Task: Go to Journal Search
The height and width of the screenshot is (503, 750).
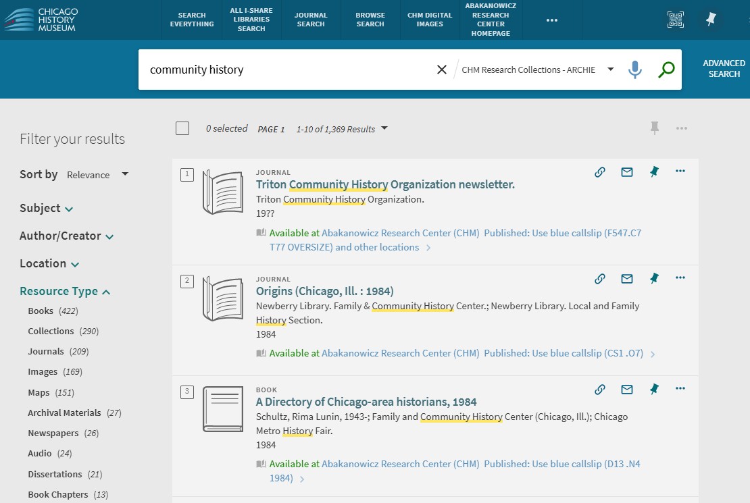Action: pos(311,20)
